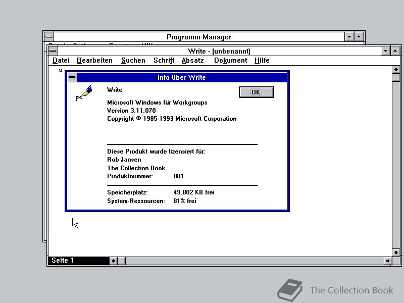Image resolution: width=404 pixels, height=303 pixels.
Task: Open the Schrift menu
Action: point(164,60)
